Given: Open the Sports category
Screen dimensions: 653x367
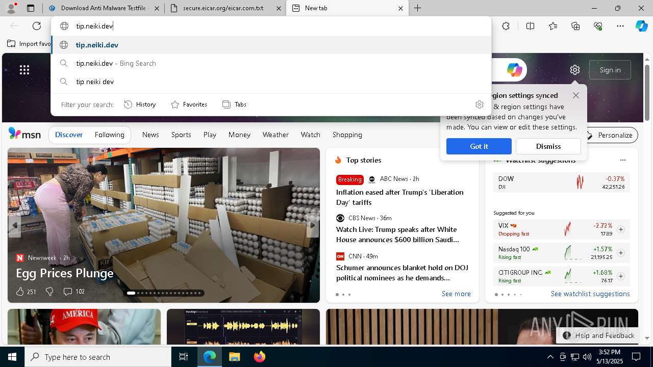Looking at the screenshot, I should pyautogui.click(x=181, y=135).
